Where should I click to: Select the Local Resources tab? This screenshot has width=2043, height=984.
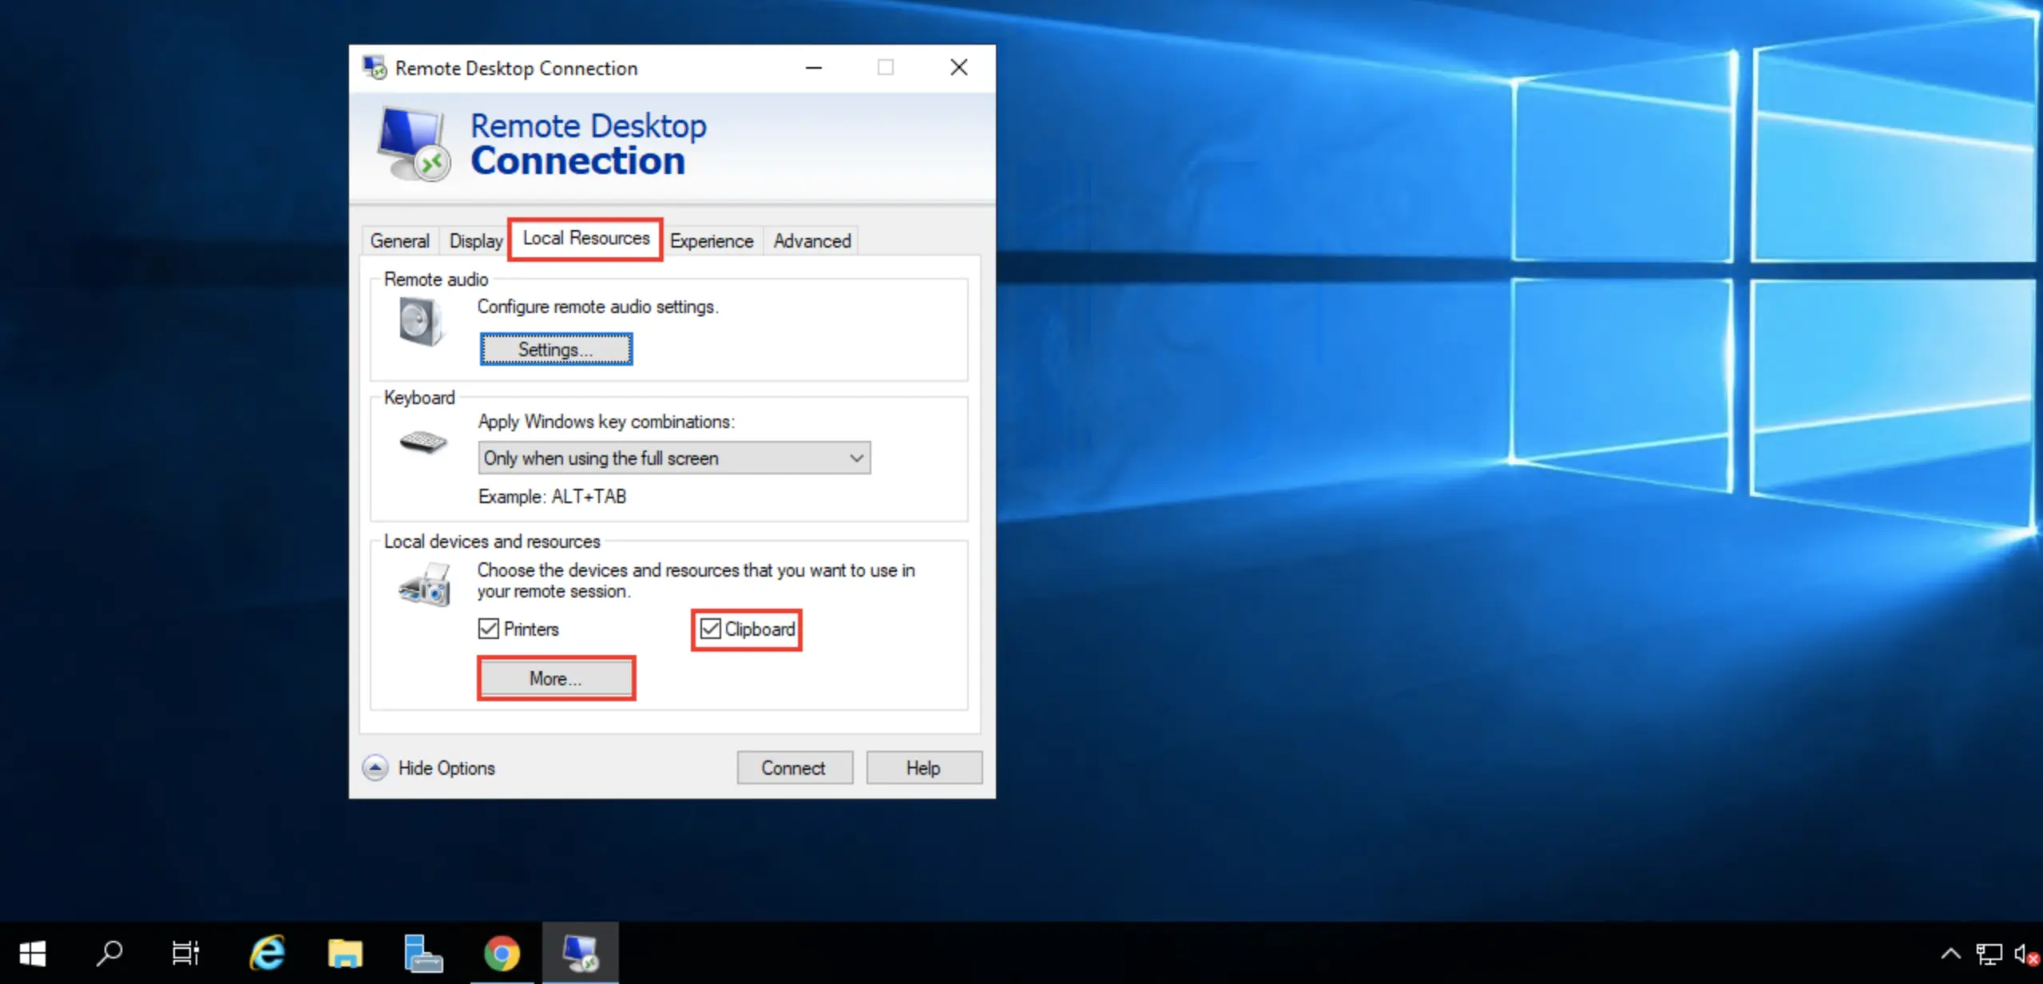coord(585,238)
